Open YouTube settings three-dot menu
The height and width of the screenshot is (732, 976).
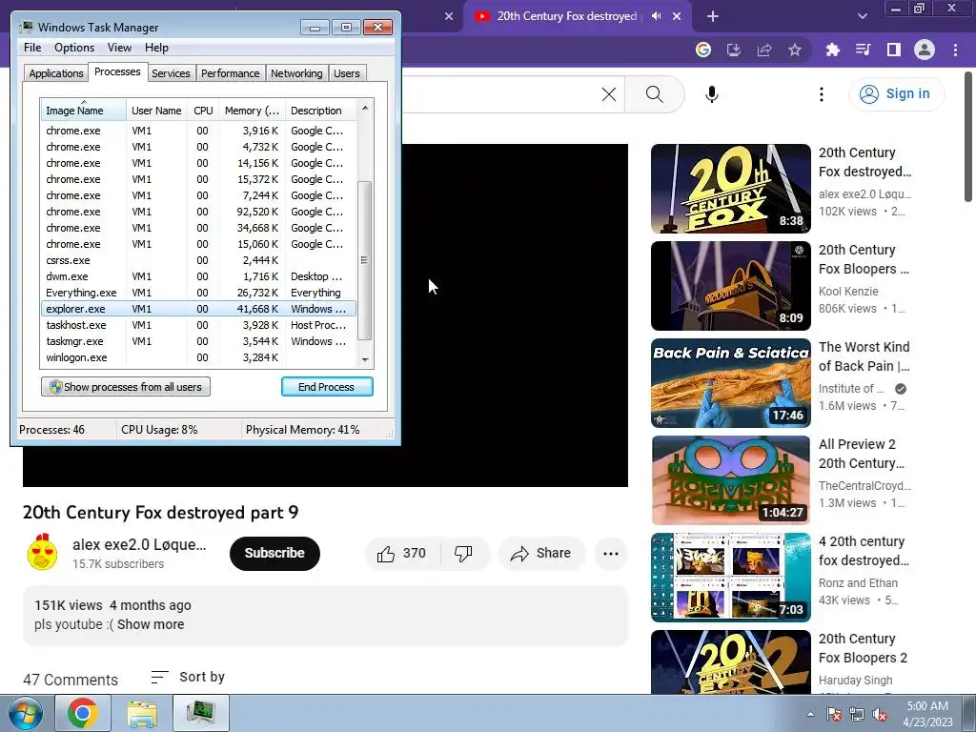822,94
